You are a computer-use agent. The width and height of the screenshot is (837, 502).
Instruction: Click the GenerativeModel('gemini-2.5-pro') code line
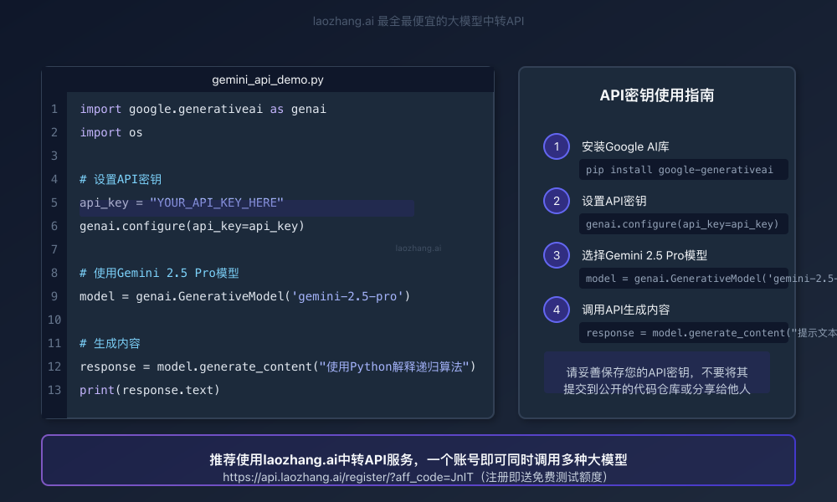245,296
